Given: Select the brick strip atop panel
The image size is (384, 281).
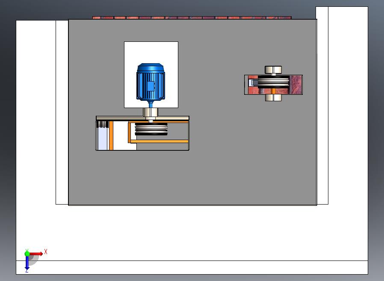Looking at the screenshot, I should pyautogui.click(x=192, y=18).
